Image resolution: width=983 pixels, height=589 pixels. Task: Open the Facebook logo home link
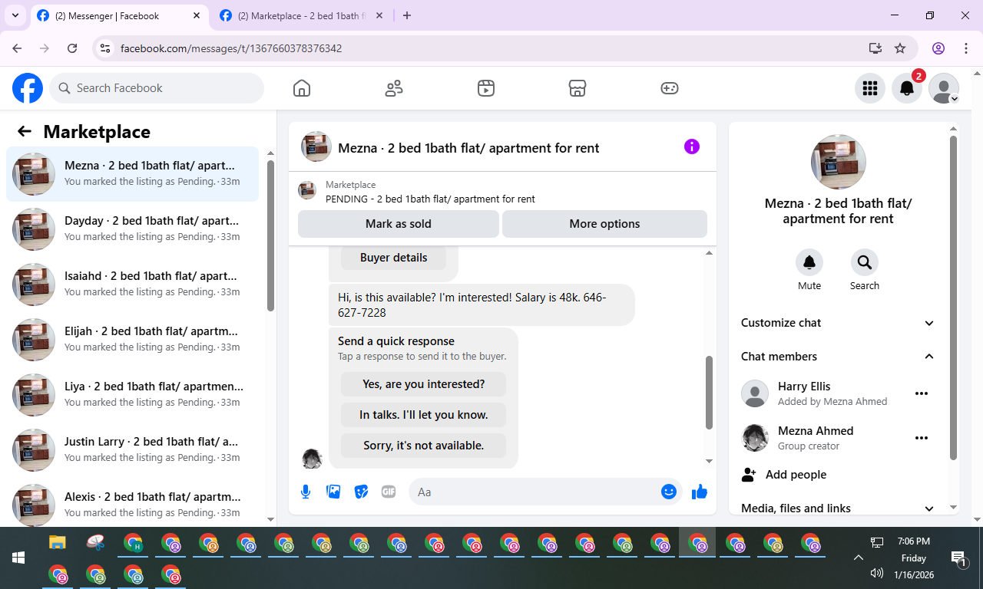[x=28, y=88]
